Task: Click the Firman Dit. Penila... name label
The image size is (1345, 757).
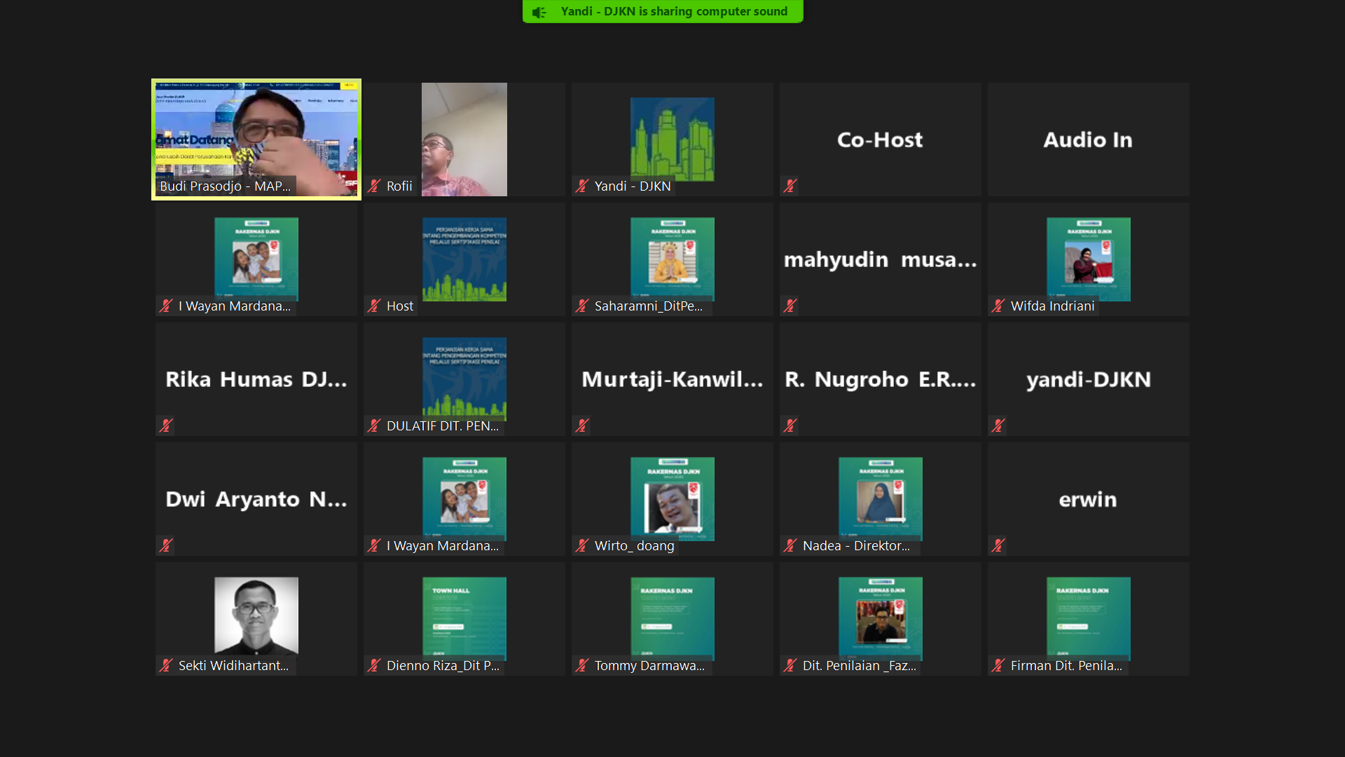Action: tap(1065, 665)
